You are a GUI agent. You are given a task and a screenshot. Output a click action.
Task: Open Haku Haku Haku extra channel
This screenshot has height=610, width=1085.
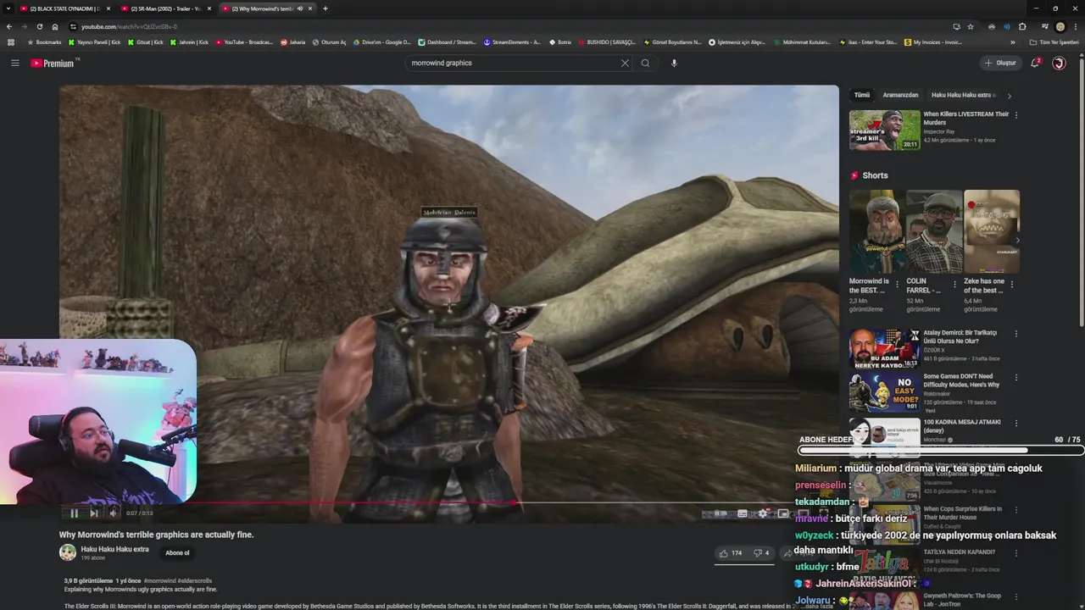114,549
